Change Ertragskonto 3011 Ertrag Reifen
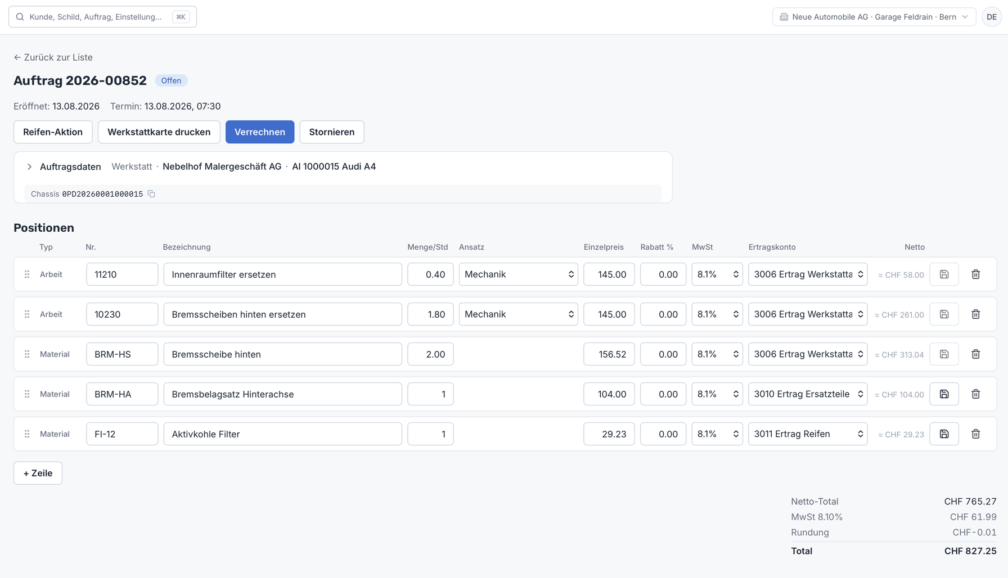This screenshot has height=578, width=1008. [808, 434]
